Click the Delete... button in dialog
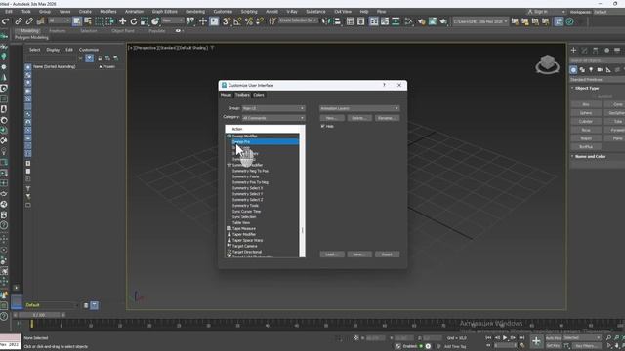 pos(359,118)
